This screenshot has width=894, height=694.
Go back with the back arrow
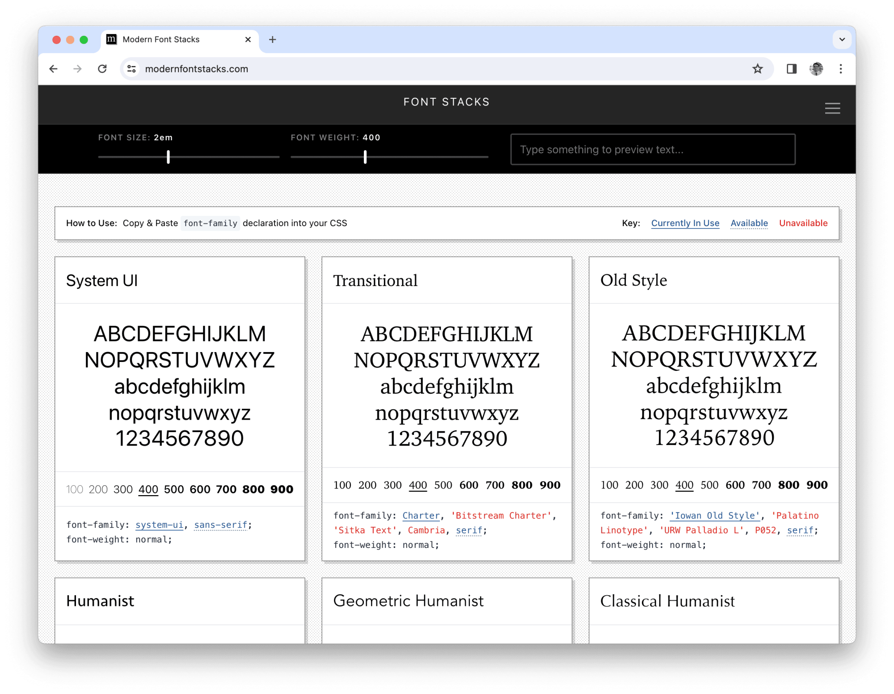coord(54,69)
